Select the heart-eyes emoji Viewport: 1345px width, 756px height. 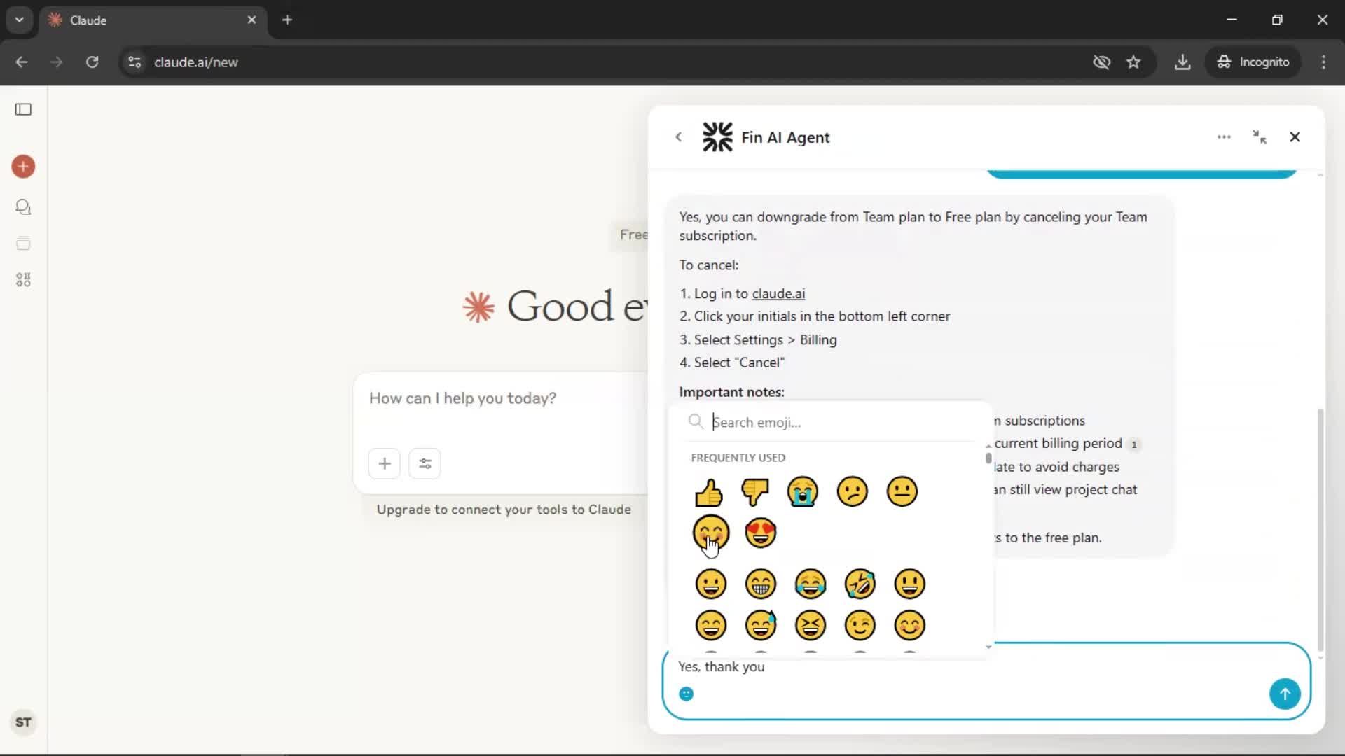click(761, 533)
